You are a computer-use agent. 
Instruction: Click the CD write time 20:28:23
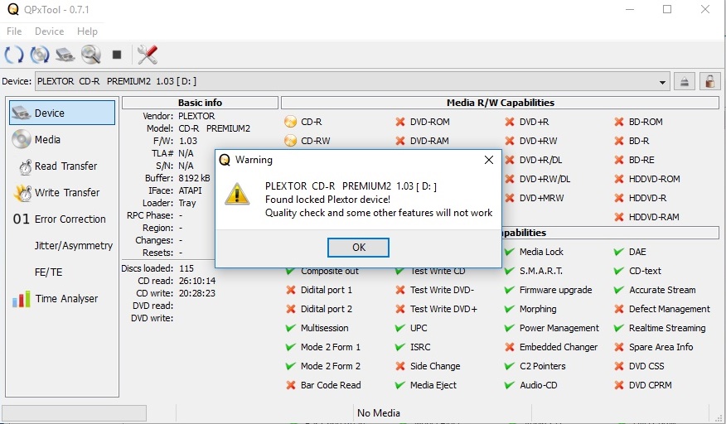(196, 293)
